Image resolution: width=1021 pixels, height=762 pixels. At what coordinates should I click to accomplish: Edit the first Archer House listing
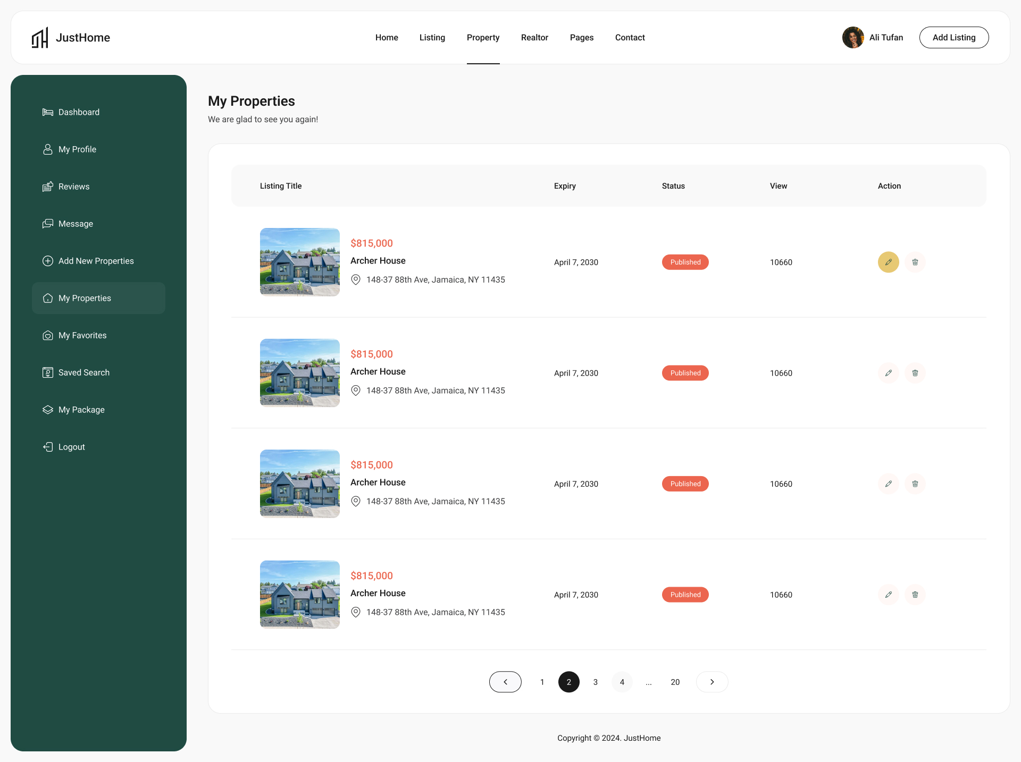pyautogui.click(x=888, y=262)
